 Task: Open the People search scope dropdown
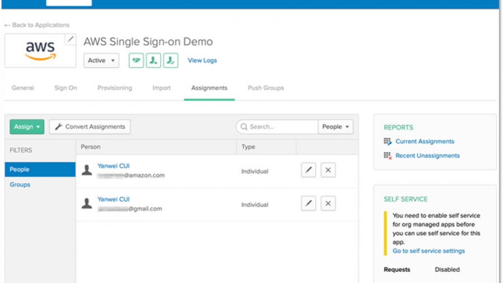coord(336,127)
